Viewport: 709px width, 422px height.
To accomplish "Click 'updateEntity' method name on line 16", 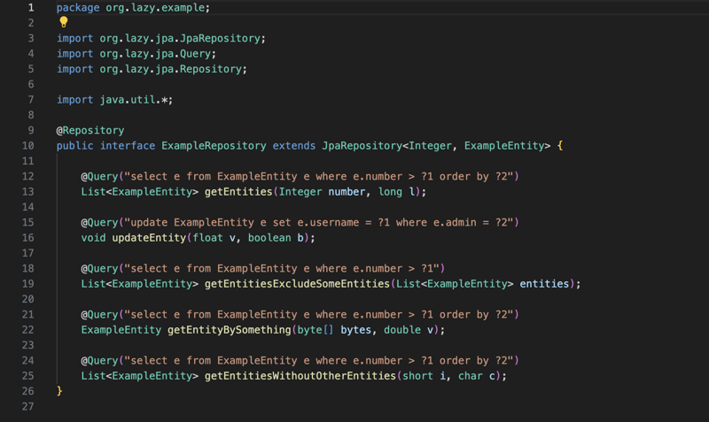I will click(149, 238).
